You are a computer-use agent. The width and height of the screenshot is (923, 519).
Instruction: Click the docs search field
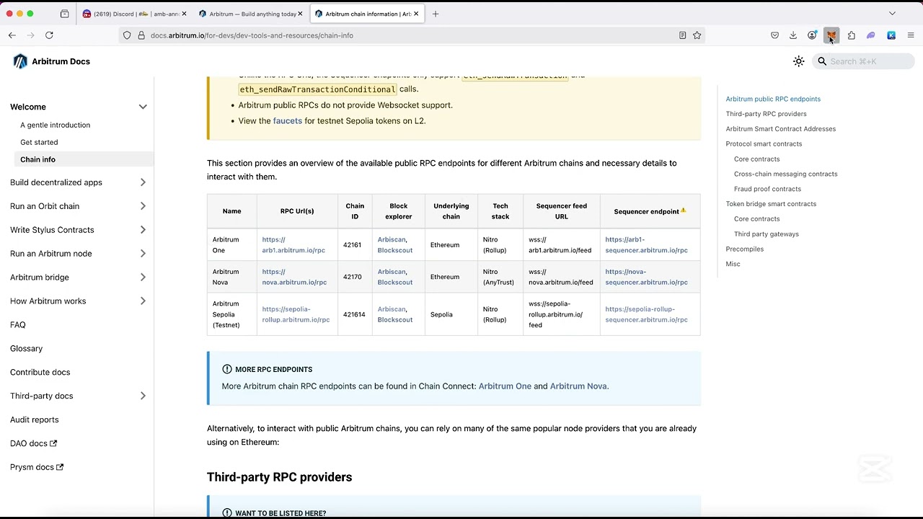[862, 61]
